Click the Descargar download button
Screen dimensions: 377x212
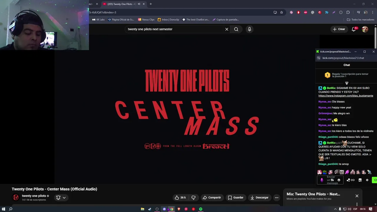(259, 198)
